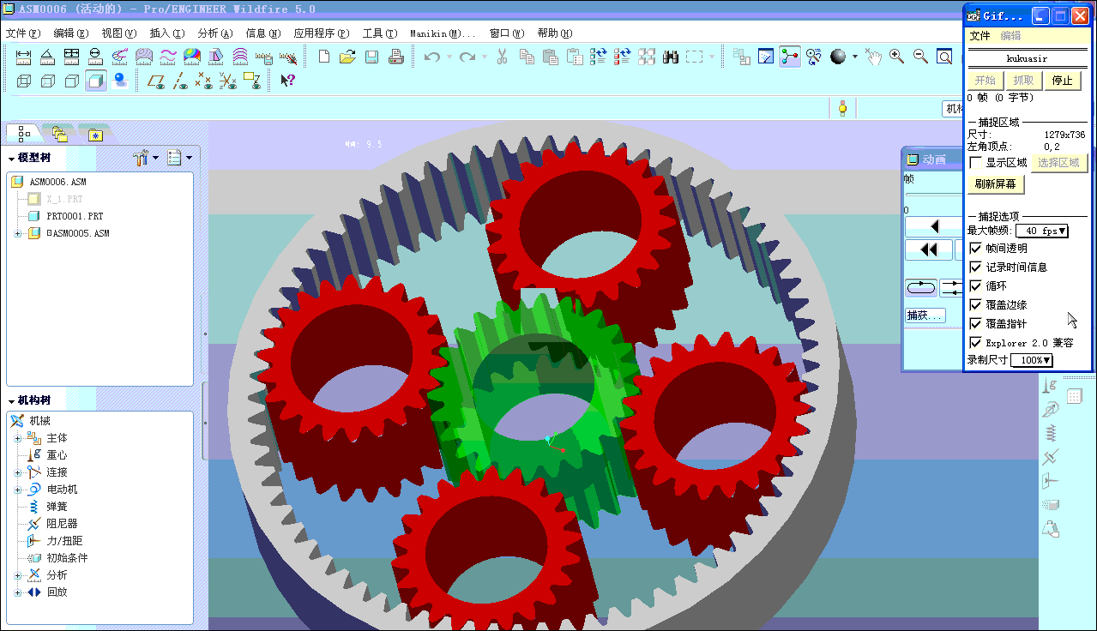Open the 文件 menu in Gif recorder

click(979, 36)
